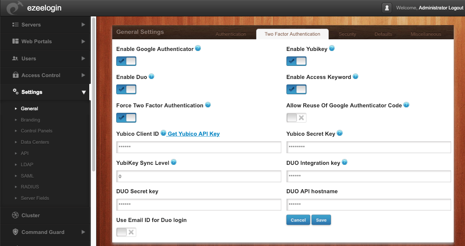
Task: Toggle Enable Google Authenticator switch
Action: click(x=126, y=61)
